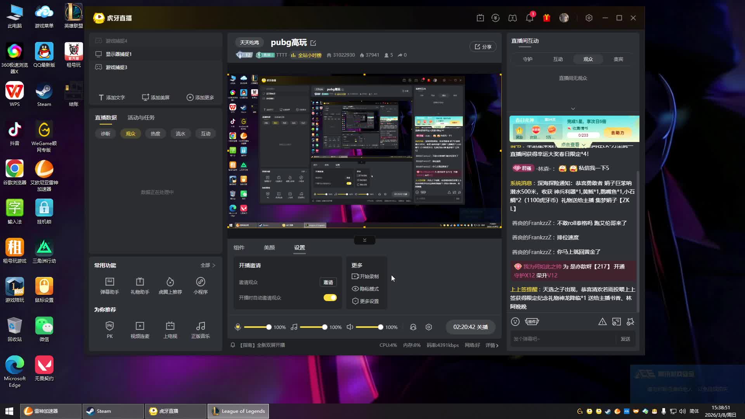The image size is (745, 419).
Task: Click the 发个弹幕吧 chat input field
Action: (563, 339)
